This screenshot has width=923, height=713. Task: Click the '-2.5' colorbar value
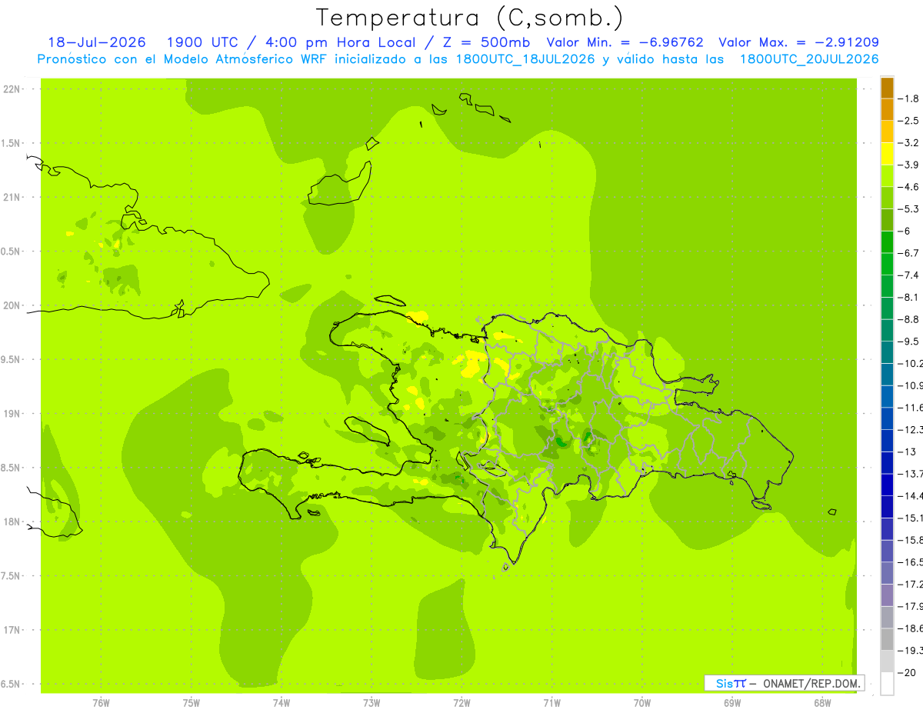[x=908, y=121]
